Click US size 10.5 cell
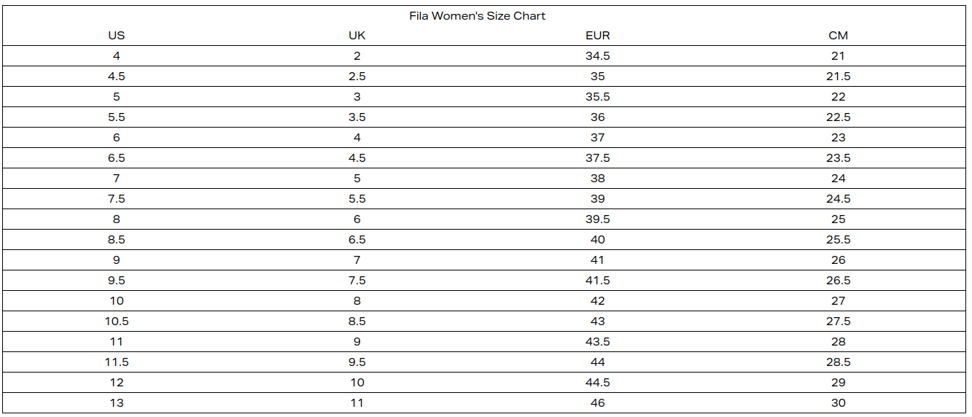This screenshot has height=417, width=972. click(117, 321)
